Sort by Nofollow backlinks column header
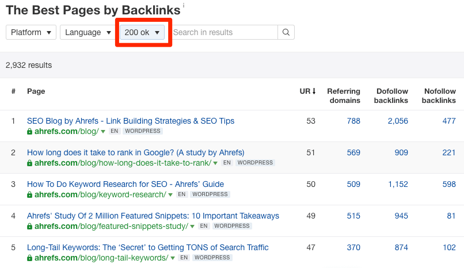Image resolution: width=464 pixels, height=268 pixels. pyautogui.click(x=439, y=95)
